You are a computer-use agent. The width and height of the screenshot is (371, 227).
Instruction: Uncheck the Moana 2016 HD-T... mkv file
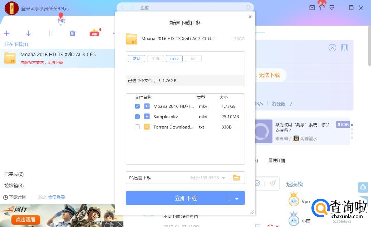click(x=137, y=106)
